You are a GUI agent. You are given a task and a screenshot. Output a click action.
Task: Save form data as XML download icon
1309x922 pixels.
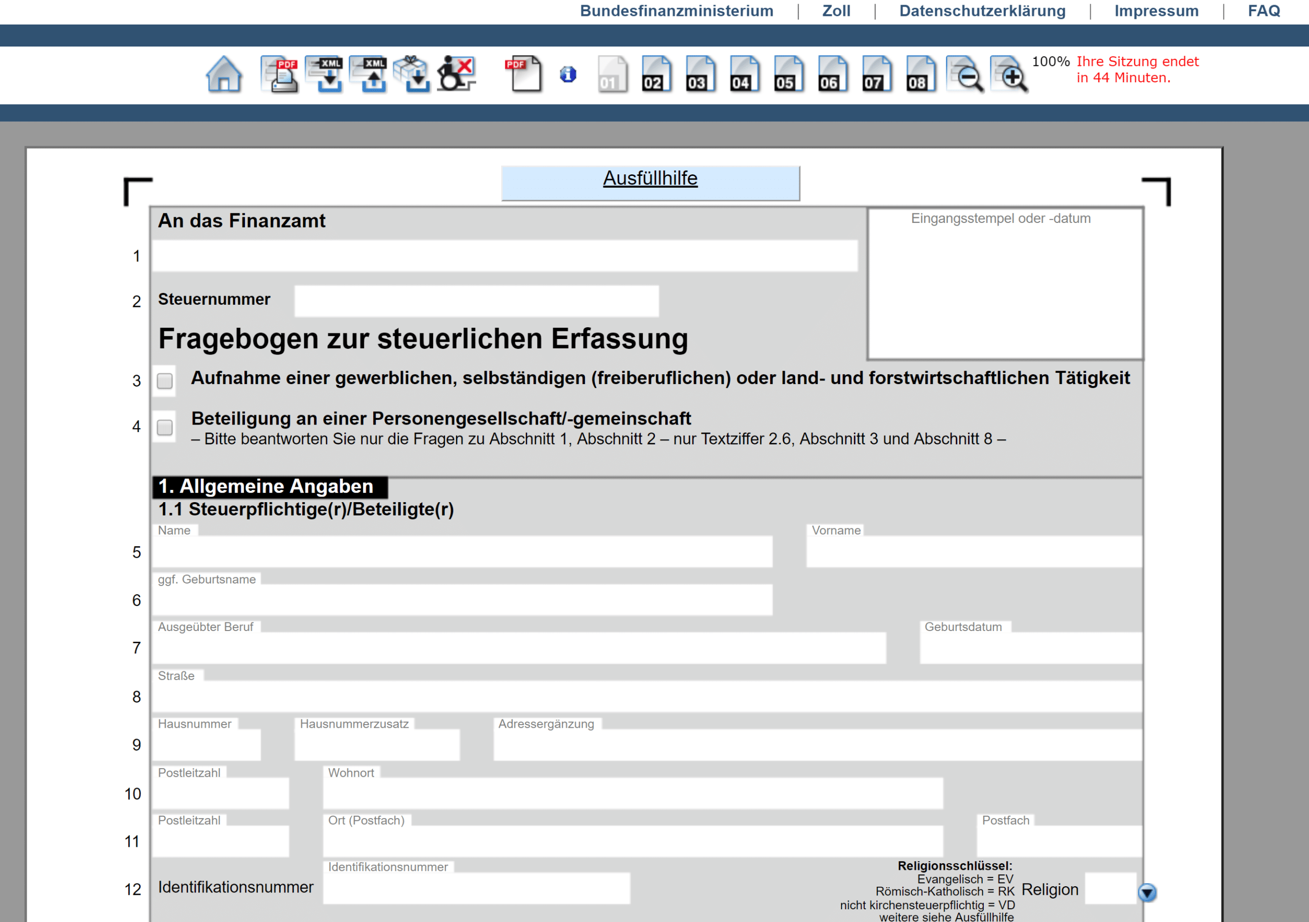324,74
